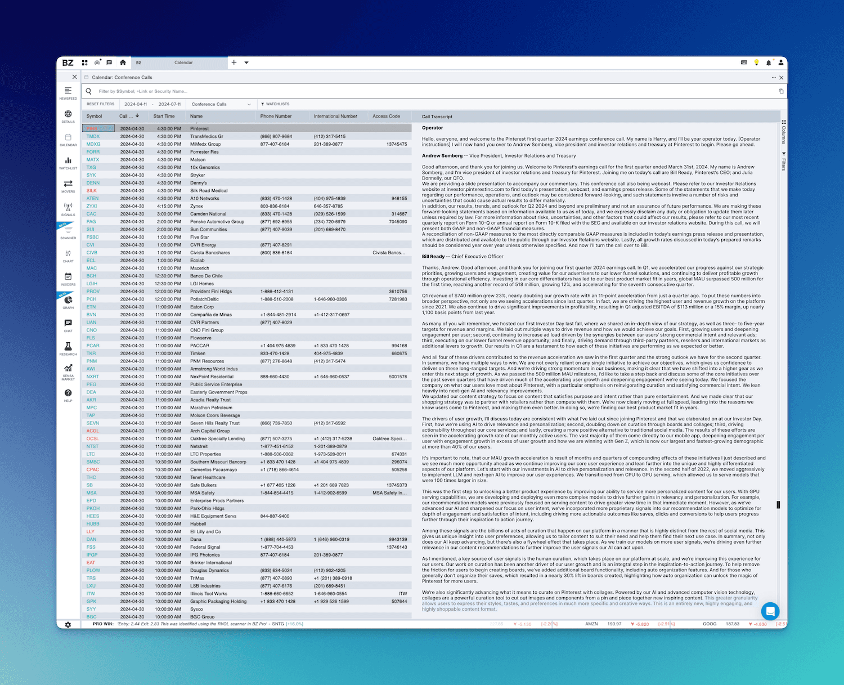
Task: Click the TMDX ticker symbol
Action: tap(93, 136)
